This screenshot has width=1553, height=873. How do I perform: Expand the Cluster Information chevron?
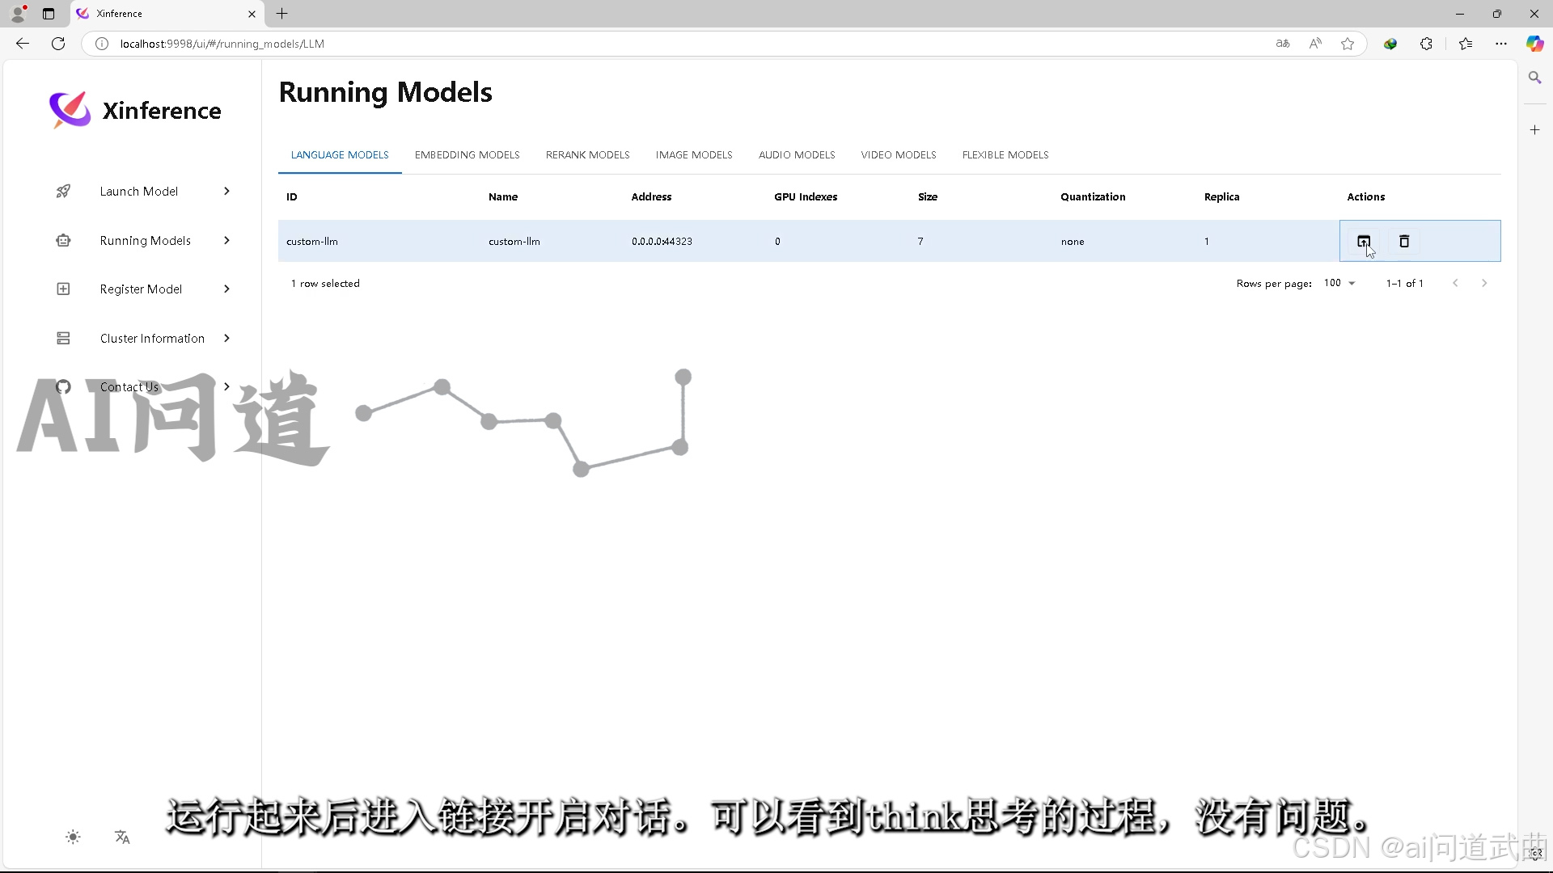(x=226, y=339)
